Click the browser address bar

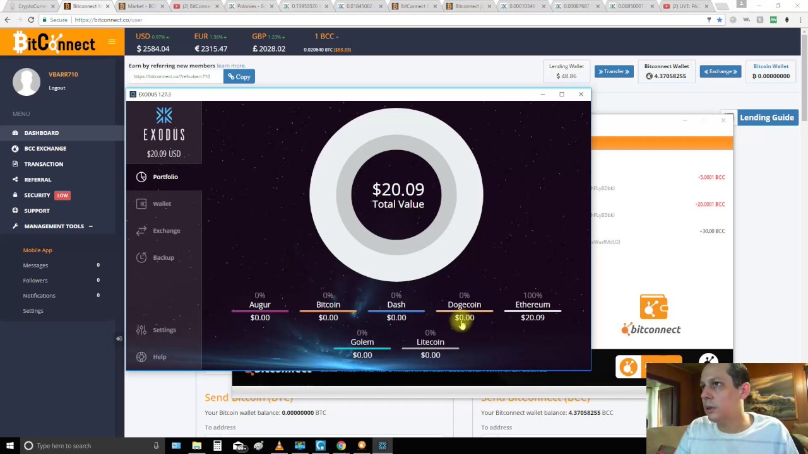379,20
